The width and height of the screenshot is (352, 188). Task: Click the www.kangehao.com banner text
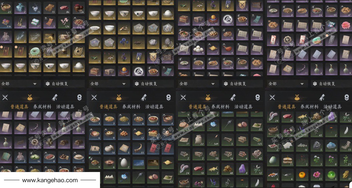[50, 180]
